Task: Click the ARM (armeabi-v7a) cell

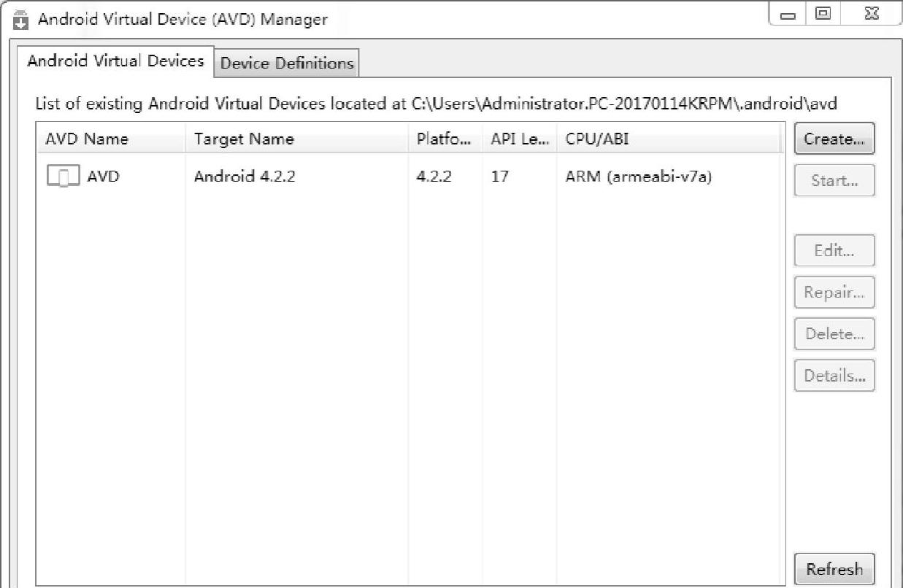Action: click(639, 177)
